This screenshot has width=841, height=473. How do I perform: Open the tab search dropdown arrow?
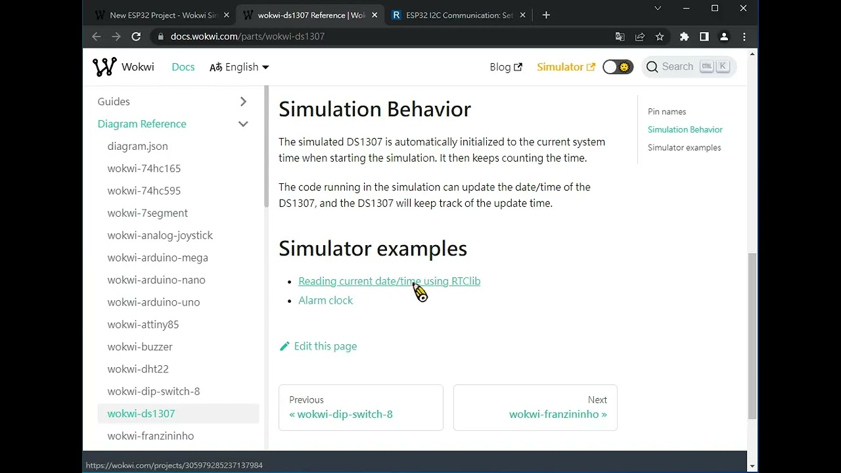pos(658,9)
